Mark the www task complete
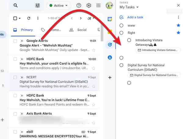This screenshot has width=183, height=139. pyautogui.click(x=121, y=25)
